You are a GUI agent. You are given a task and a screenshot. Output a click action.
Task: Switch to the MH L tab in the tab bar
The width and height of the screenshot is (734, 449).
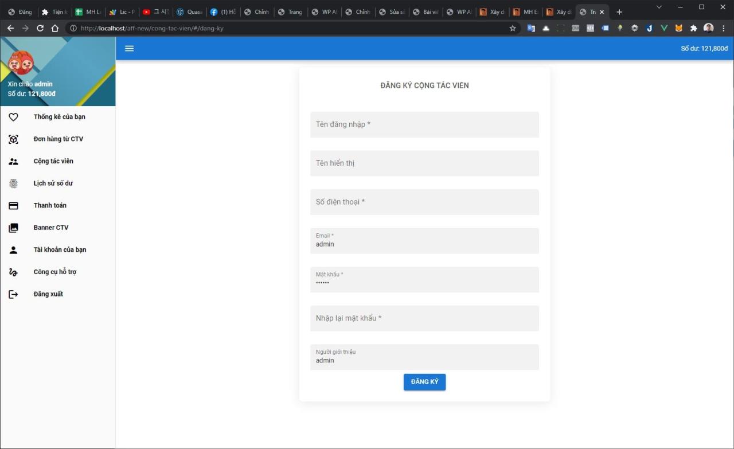pos(88,11)
